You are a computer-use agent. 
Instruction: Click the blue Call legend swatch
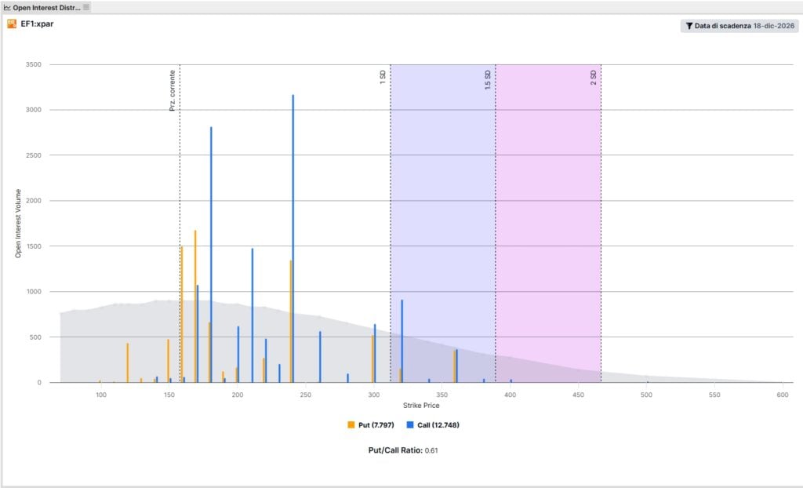pyautogui.click(x=409, y=425)
